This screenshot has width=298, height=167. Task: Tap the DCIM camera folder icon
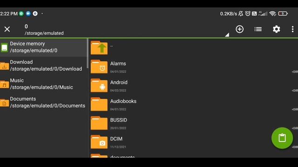tap(99, 142)
